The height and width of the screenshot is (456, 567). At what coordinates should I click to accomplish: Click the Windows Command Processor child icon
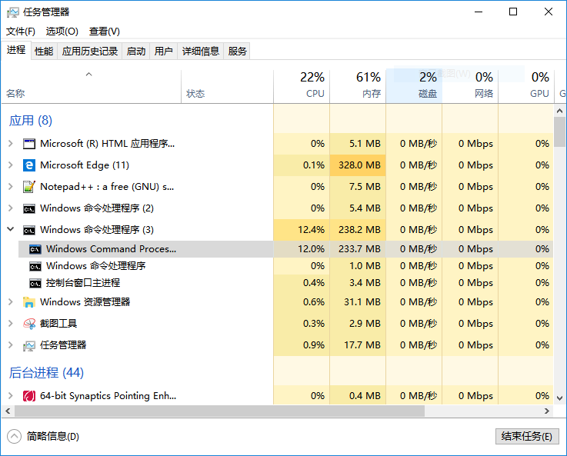[x=35, y=249]
